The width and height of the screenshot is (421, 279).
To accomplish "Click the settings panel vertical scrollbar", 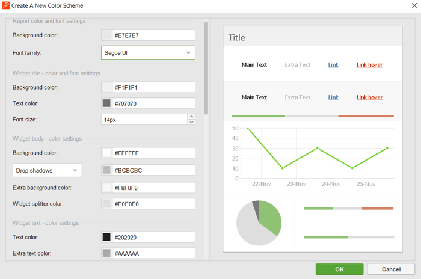I will coord(206,68).
